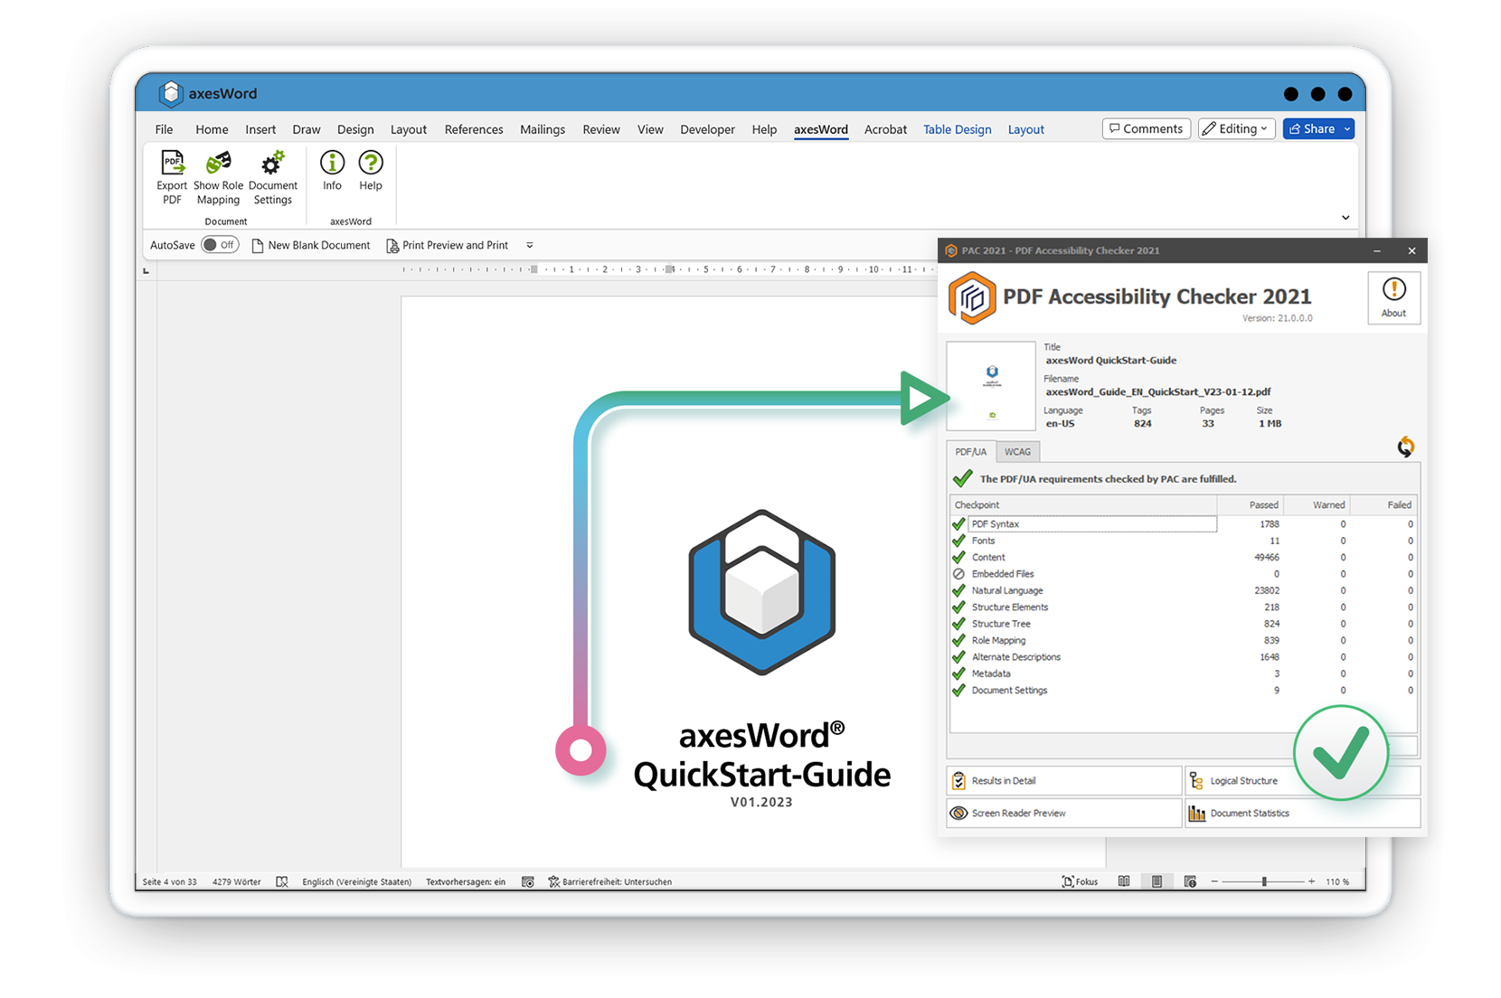Open Show Role Mapping tool
1501x998 pixels.
click(217, 177)
